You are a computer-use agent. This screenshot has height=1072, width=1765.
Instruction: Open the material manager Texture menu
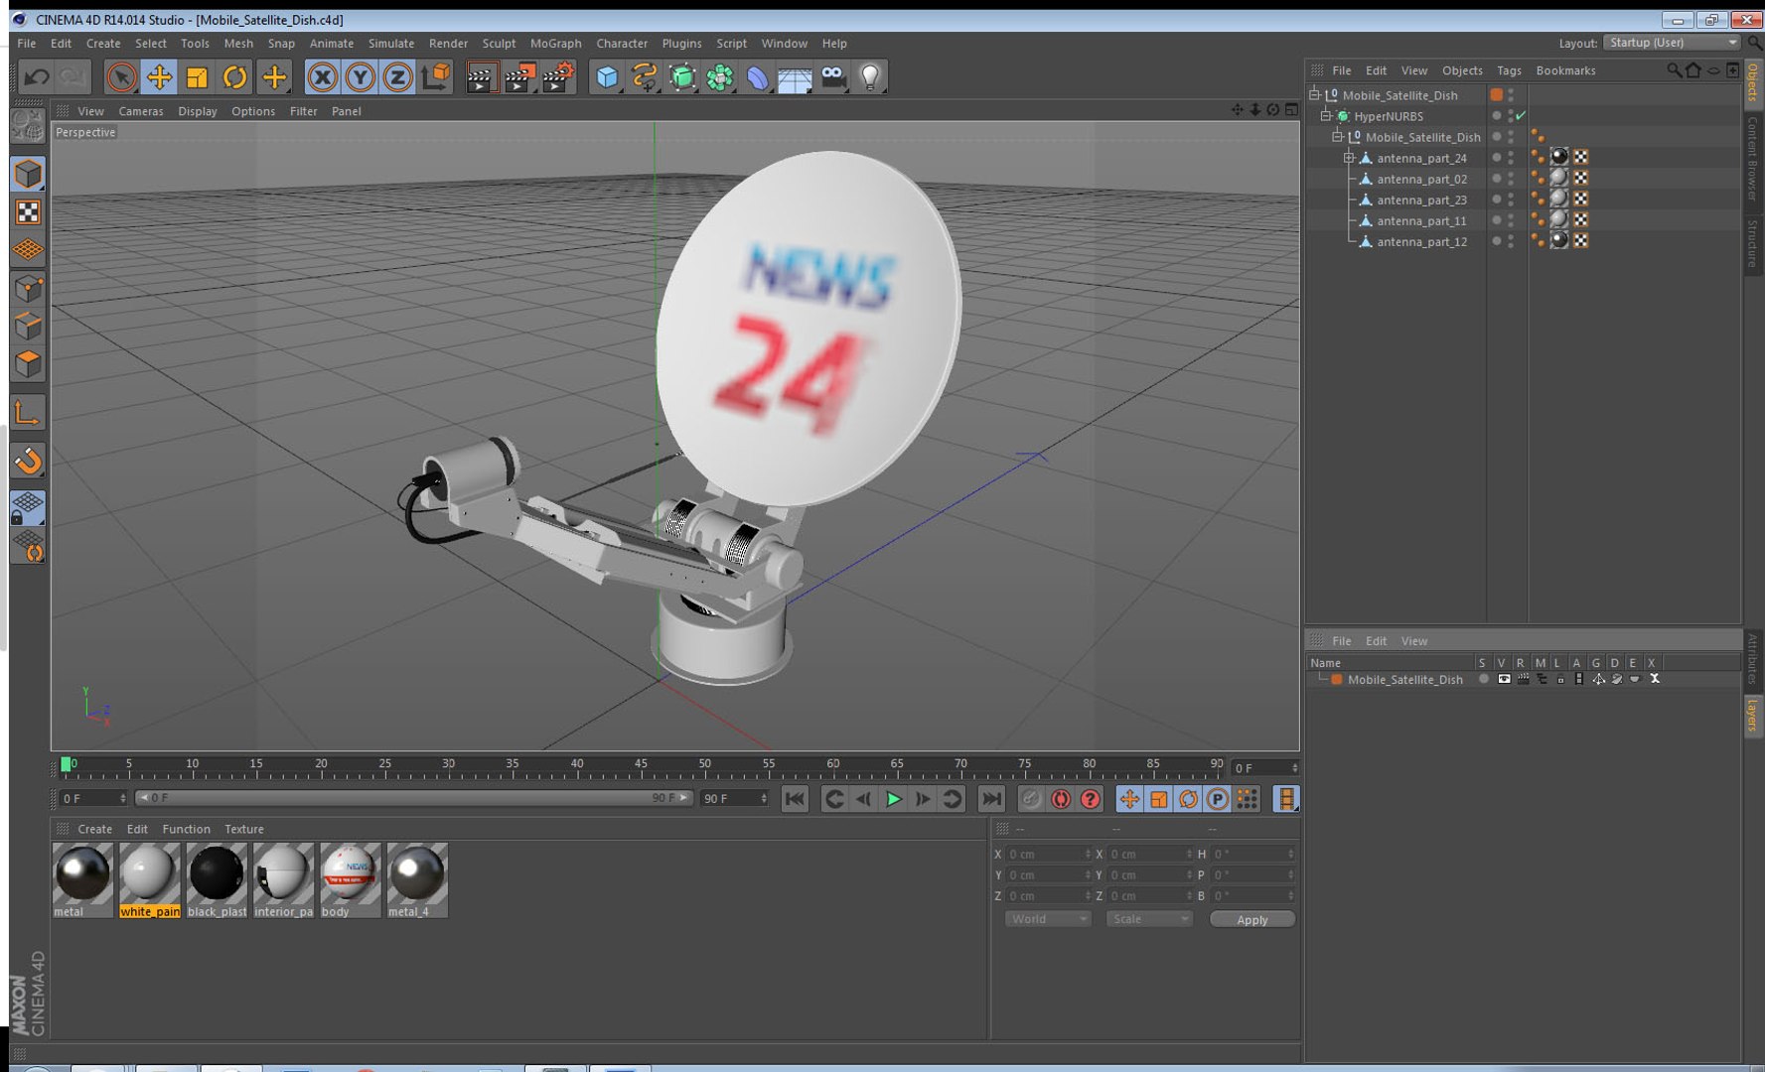click(243, 829)
